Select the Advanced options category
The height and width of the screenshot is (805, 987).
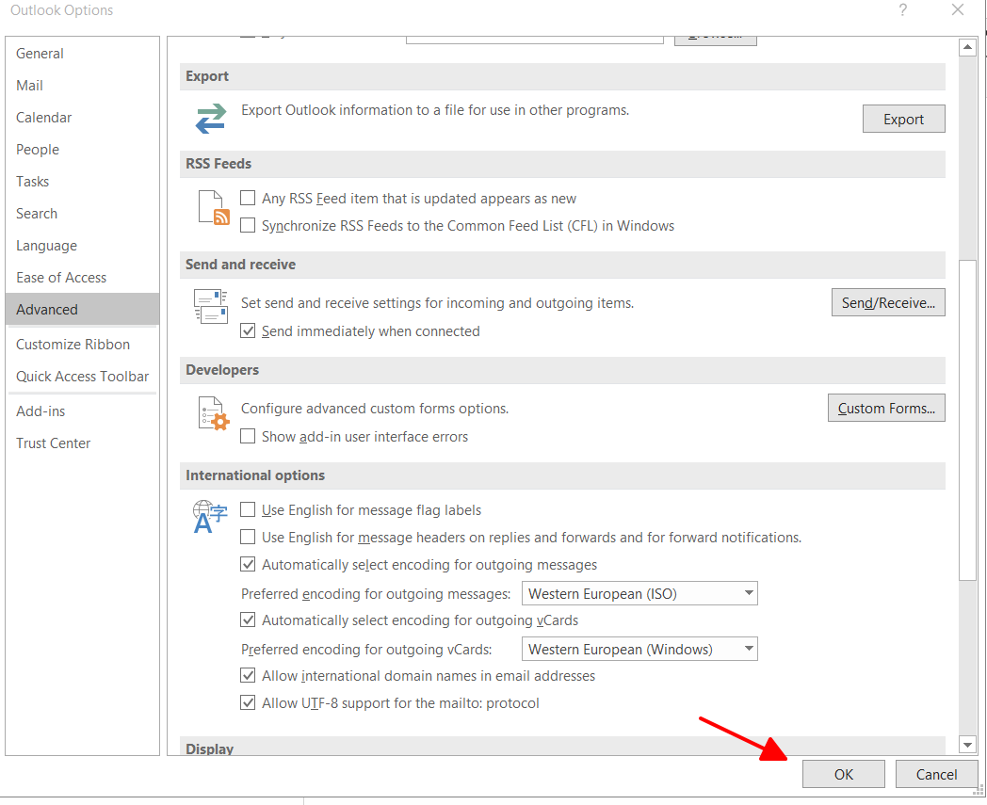click(83, 309)
